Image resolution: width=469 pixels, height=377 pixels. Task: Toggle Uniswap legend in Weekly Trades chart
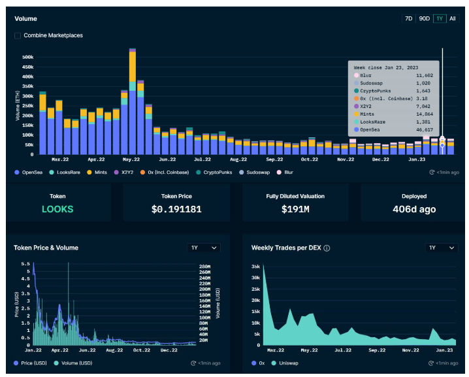click(285, 363)
